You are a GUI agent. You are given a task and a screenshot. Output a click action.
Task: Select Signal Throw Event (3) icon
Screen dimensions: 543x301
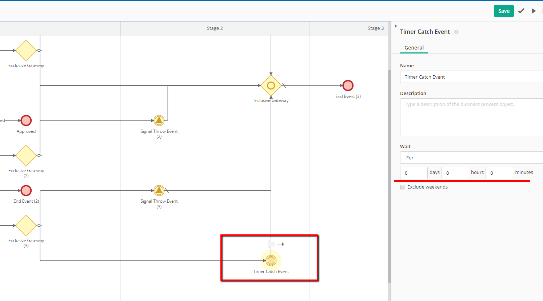159,190
